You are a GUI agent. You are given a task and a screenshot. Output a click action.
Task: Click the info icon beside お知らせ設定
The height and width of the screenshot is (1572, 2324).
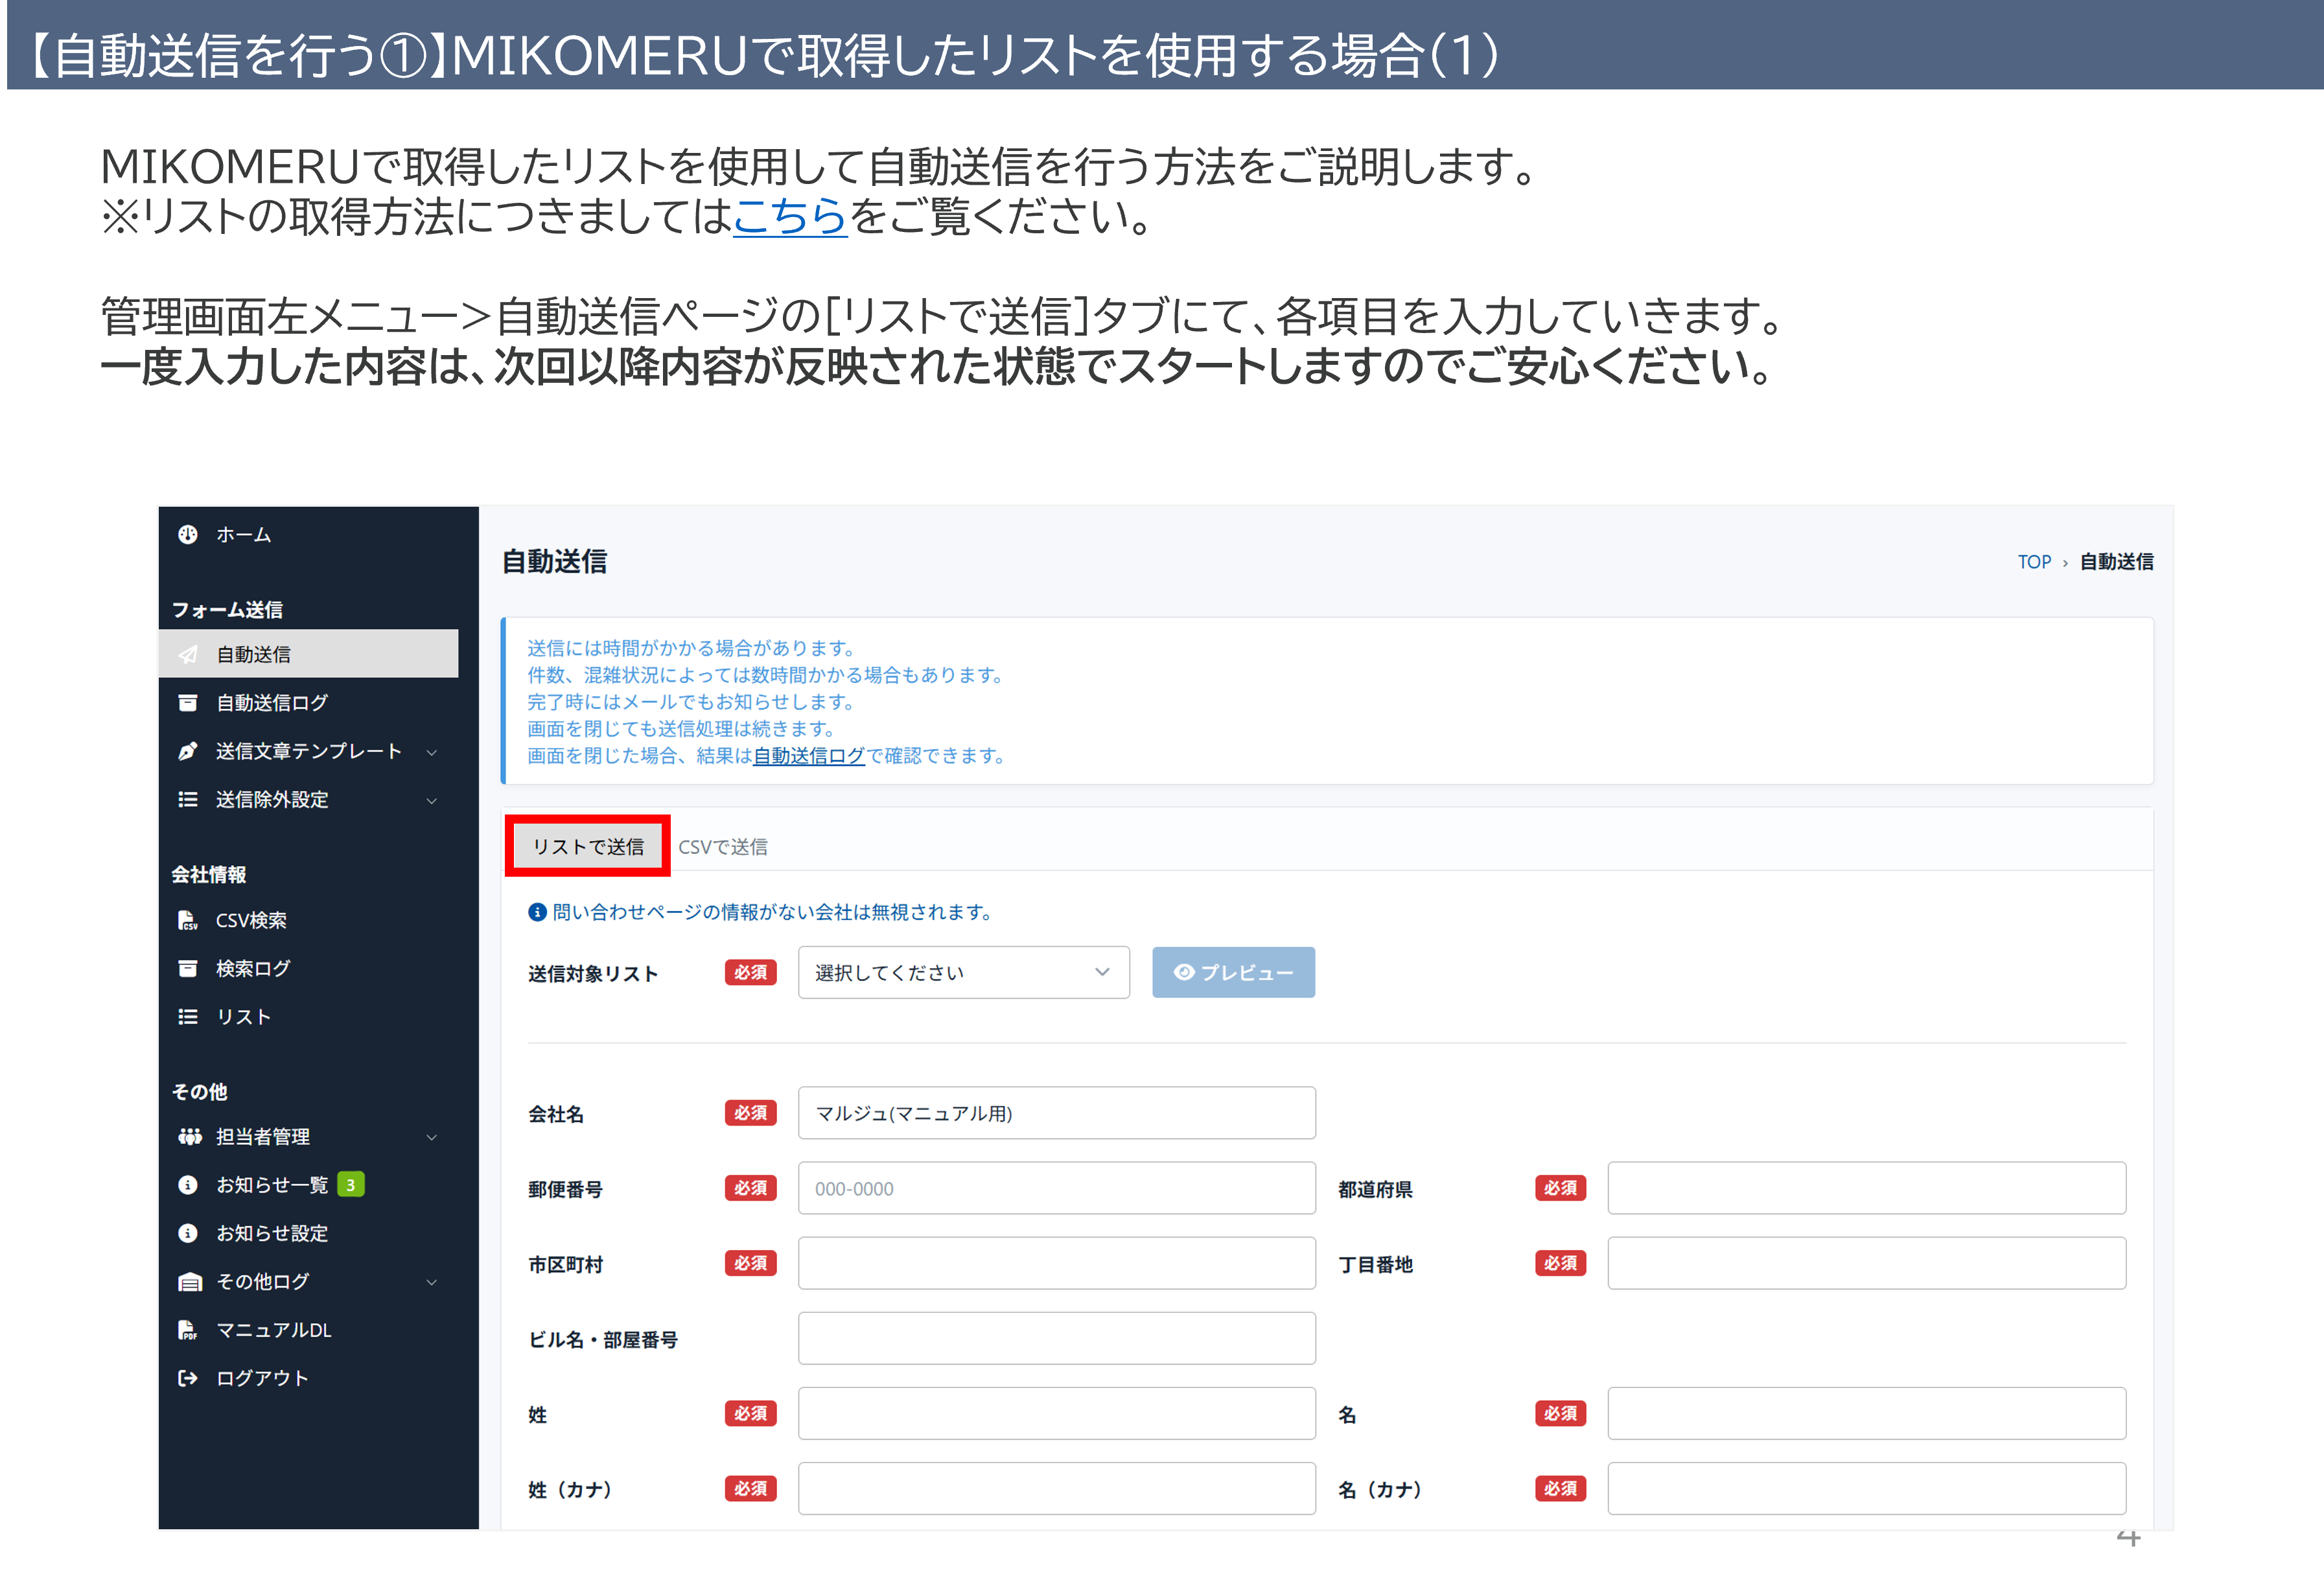[x=188, y=1233]
